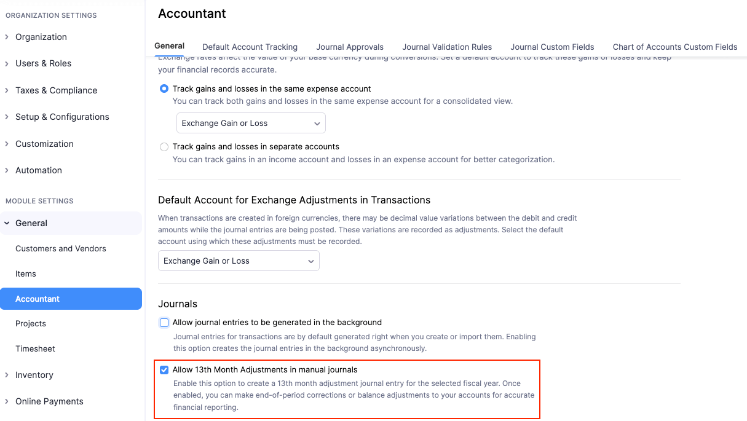This screenshot has height=421, width=747.
Task: Open the exchange adjustments default account dropdown
Action: [x=239, y=261]
